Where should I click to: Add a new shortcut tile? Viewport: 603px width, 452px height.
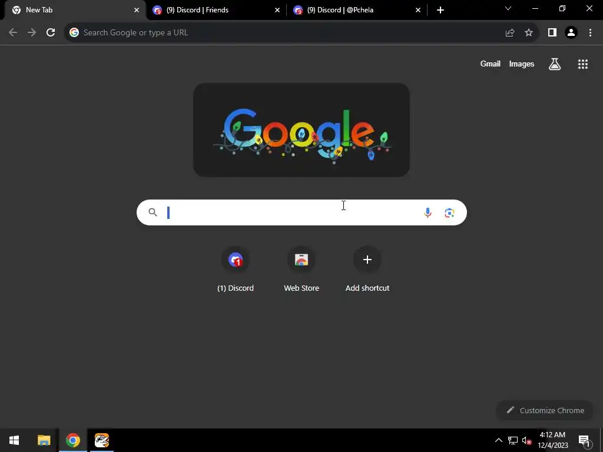click(367, 270)
